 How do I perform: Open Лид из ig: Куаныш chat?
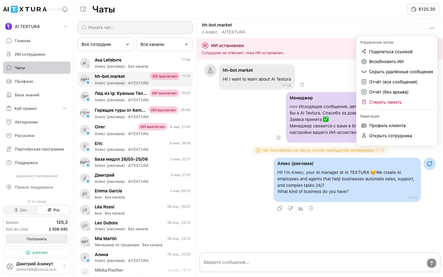[135, 96]
